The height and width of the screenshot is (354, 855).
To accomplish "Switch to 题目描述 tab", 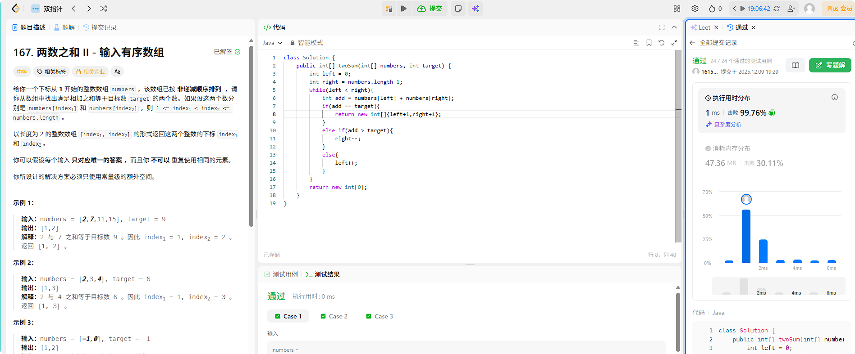I will click(29, 27).
